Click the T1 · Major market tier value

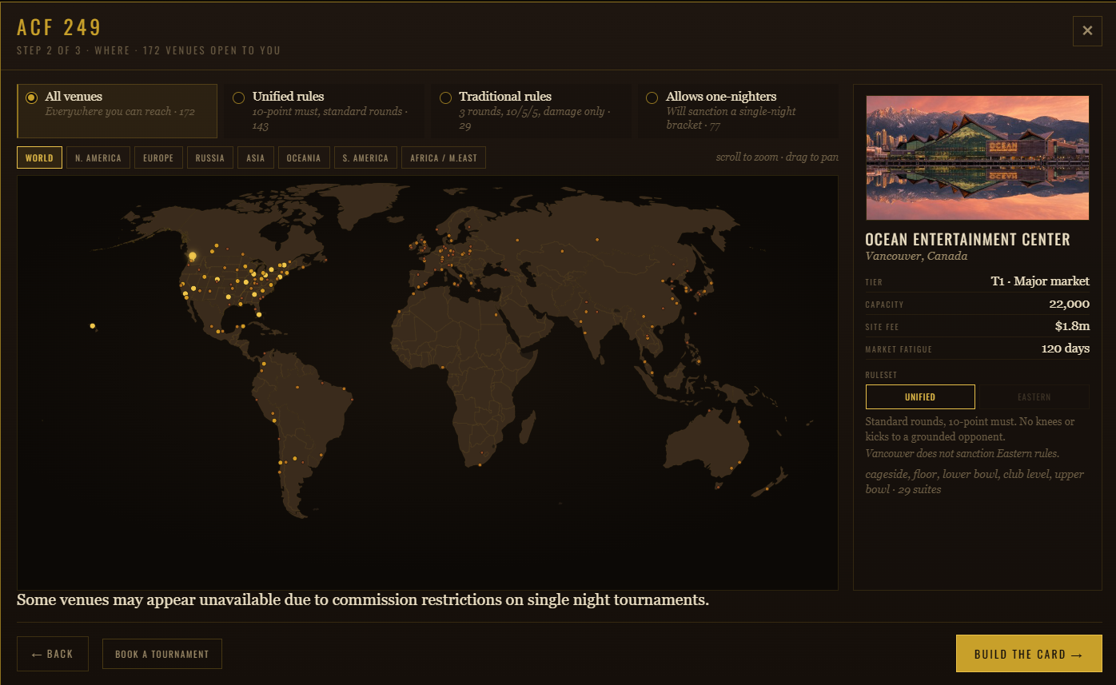point(1040,281)
